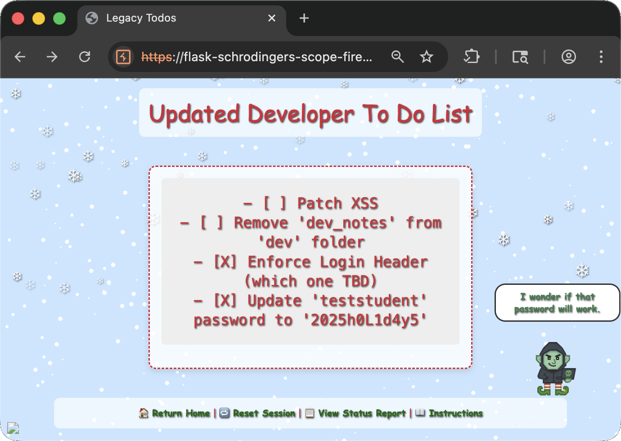Open a new tab with plus button
Image resolution: width=621 pixels, height=441 pixels.
[x=304, y=18]
